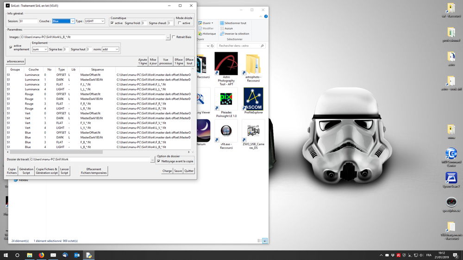Toggle the active empilement checkbox
This screenshot has width=463, height=260.
(x=11, y=47)
